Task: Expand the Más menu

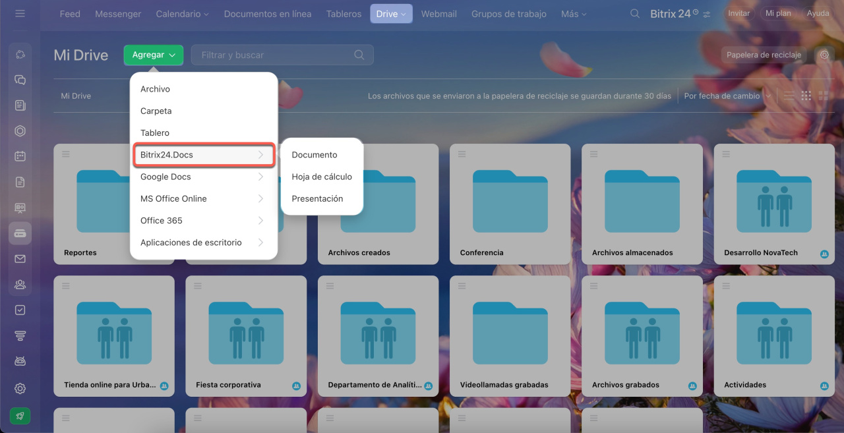Action: 574,14
